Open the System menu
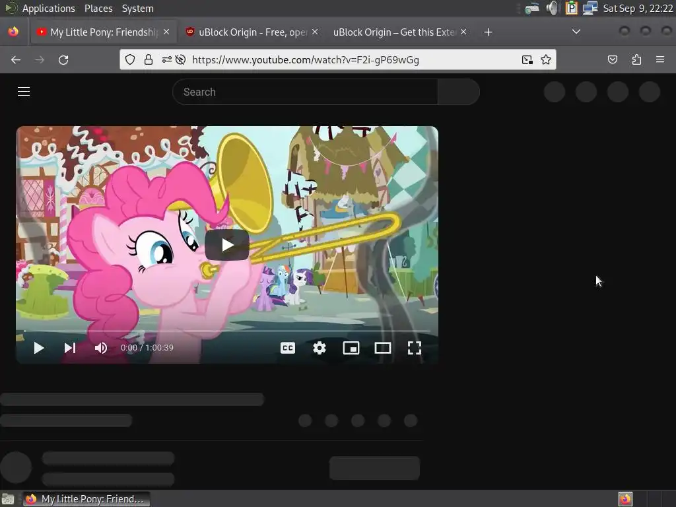The height and width of the screenshot is (507, 676). [137, 8]
